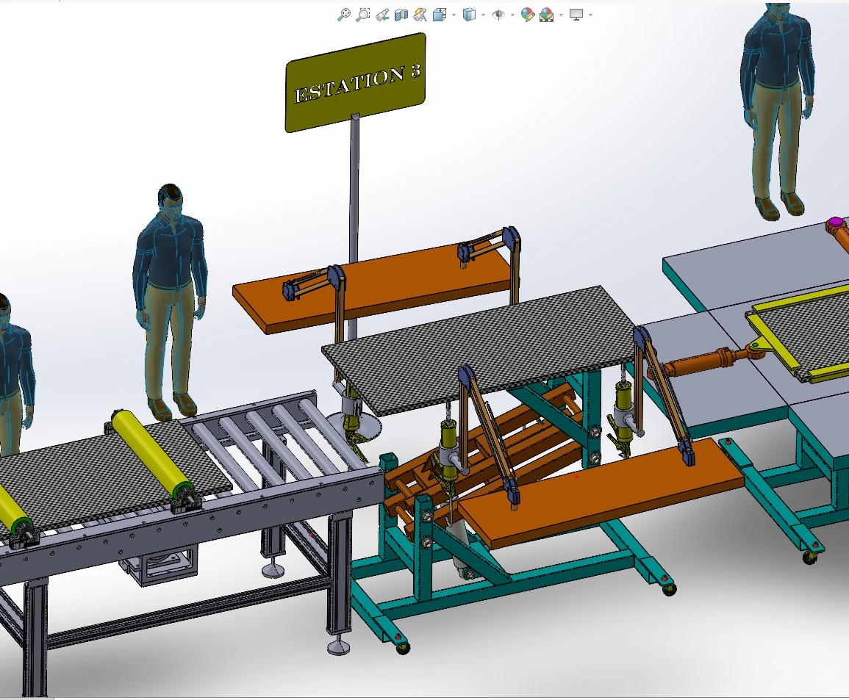849x700 pixels.
Task: Expand the Display Style dropdown arrow
Action: coord(484,15)
